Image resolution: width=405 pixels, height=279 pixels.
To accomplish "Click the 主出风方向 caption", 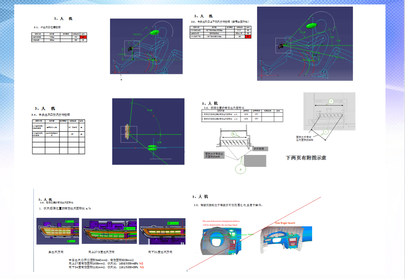I will pyautogui.click(x=56, y=252).
